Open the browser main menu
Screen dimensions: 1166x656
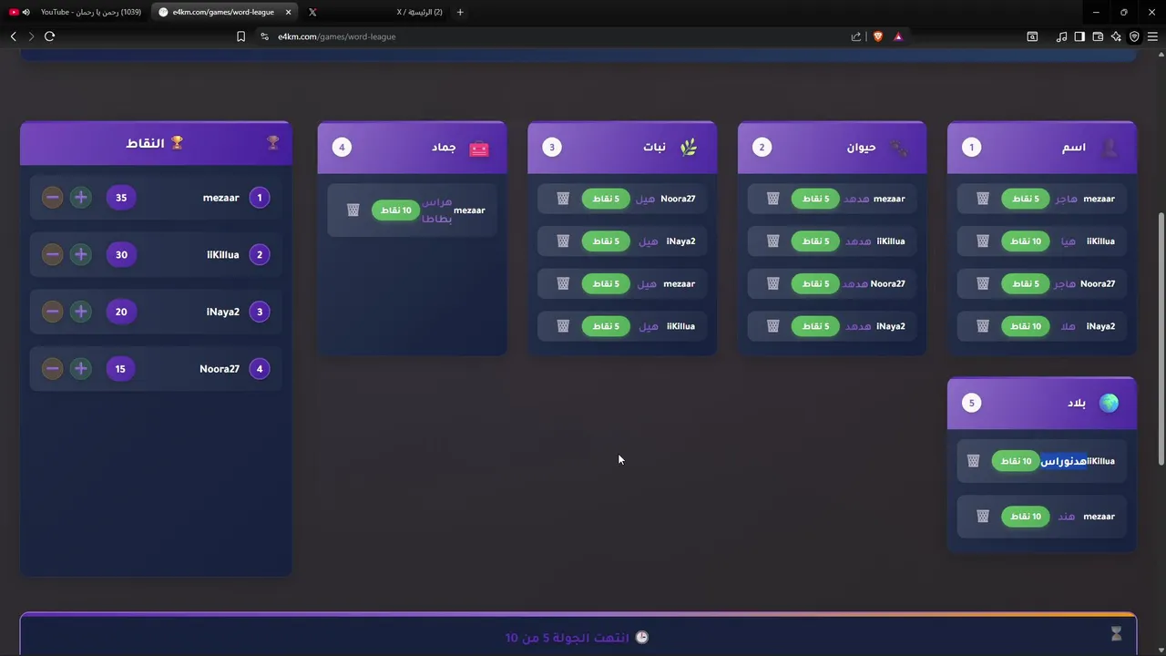pos(1152,36)
